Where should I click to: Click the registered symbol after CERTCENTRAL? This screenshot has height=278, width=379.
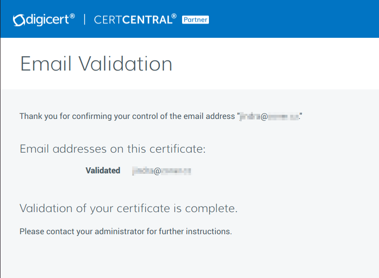coord(174,17)
